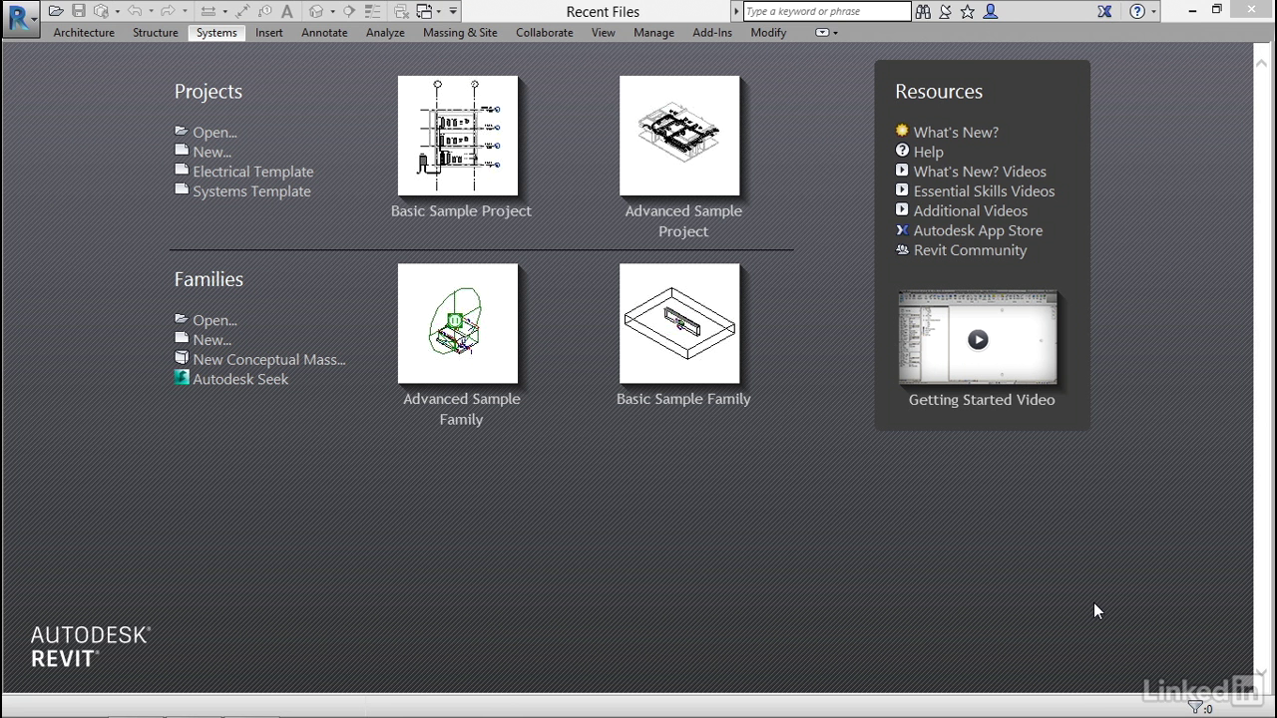Screen dimensions: 1277x718
Task: Expand the Synchronize options dropdown arrow
Action: click(x=117, y=11)
